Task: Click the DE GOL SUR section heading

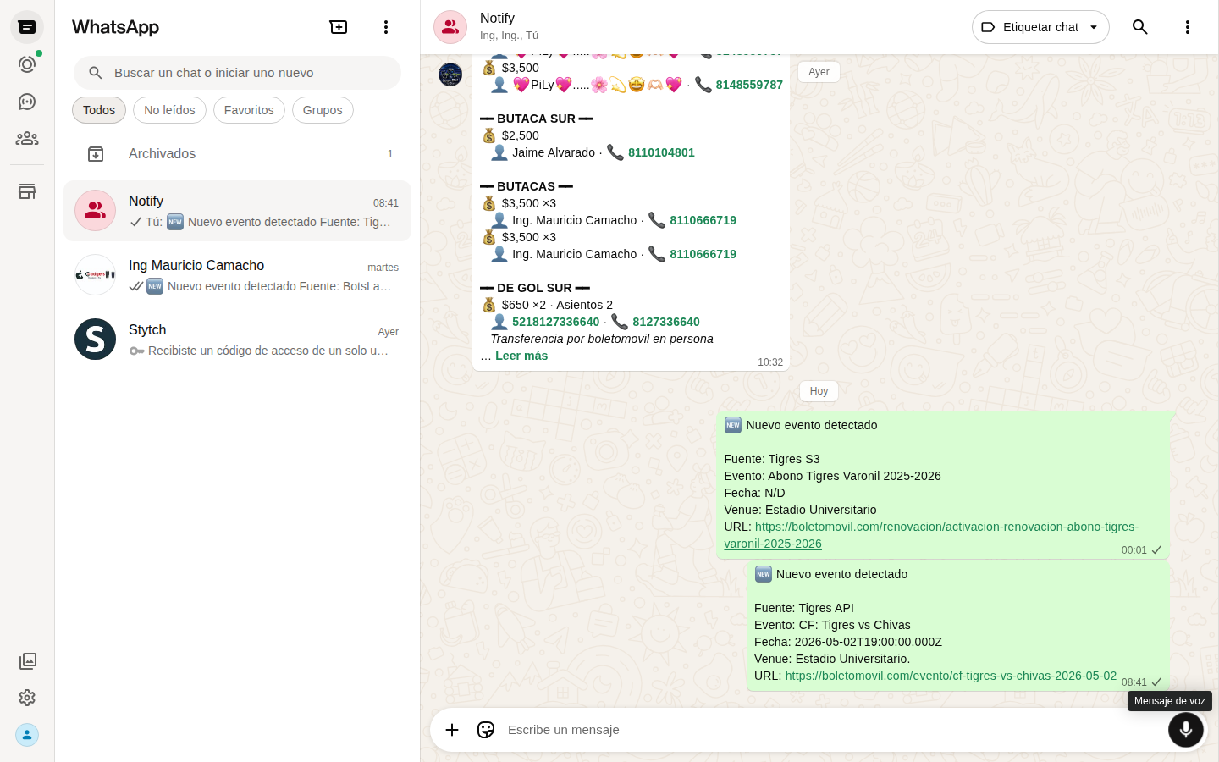Action: (x=535, y=288)
